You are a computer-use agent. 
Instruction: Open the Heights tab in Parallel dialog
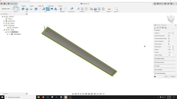[x=160, y=28]
